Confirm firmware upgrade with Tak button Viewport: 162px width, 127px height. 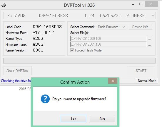[x=74, y=119]
